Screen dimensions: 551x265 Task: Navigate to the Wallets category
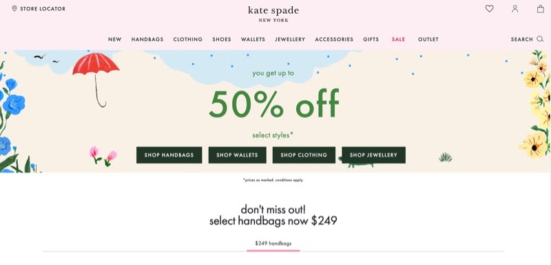pyautogui.click(x=253, y=39)
